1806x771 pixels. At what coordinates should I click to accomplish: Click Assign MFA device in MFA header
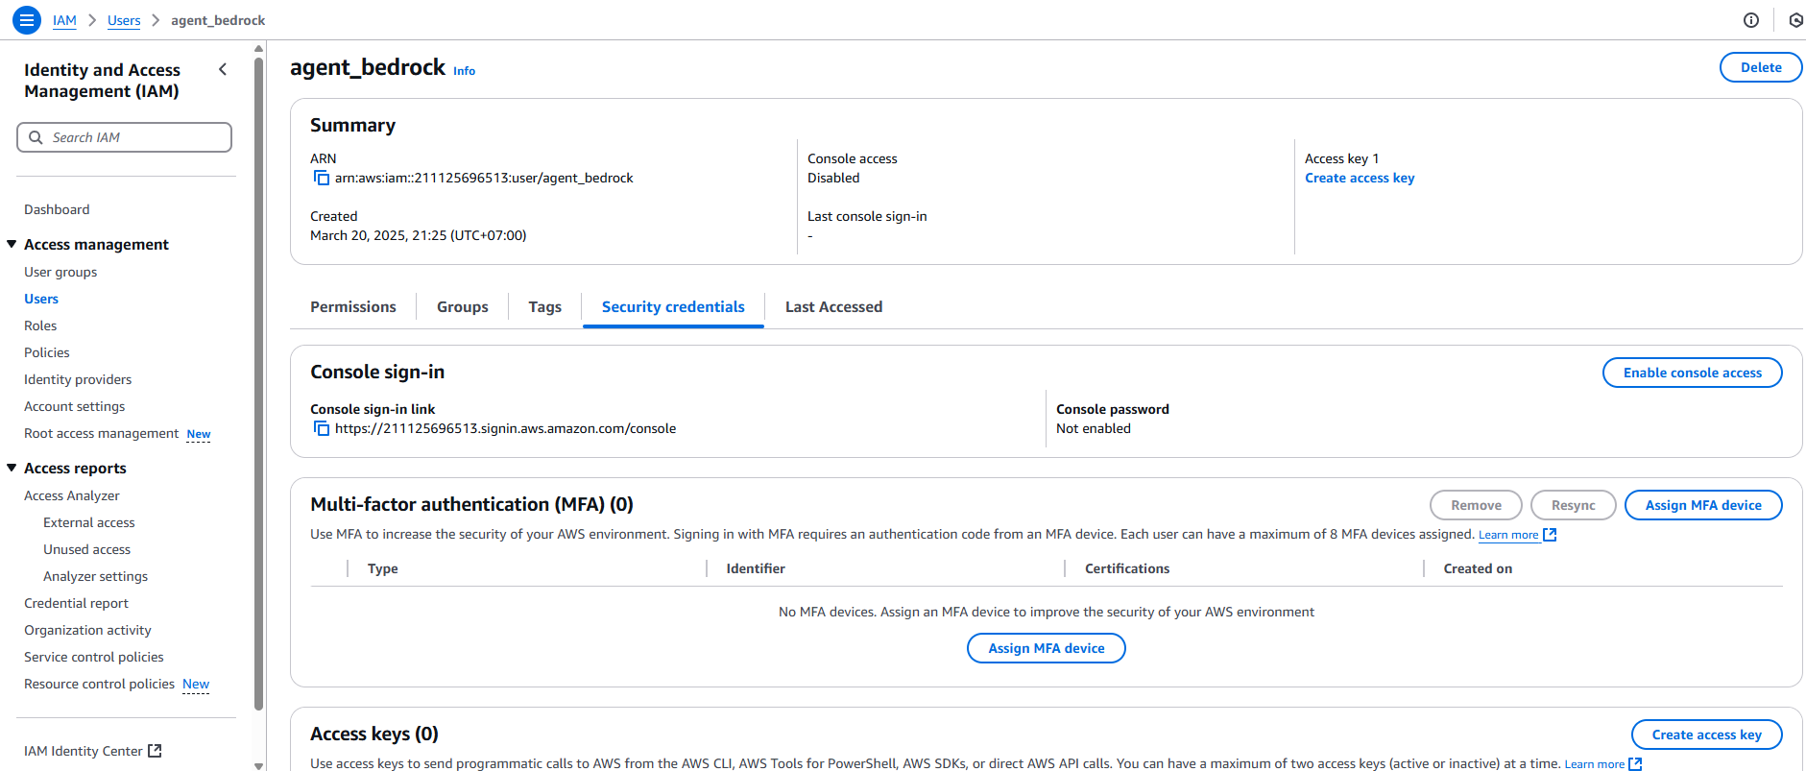1703,505
